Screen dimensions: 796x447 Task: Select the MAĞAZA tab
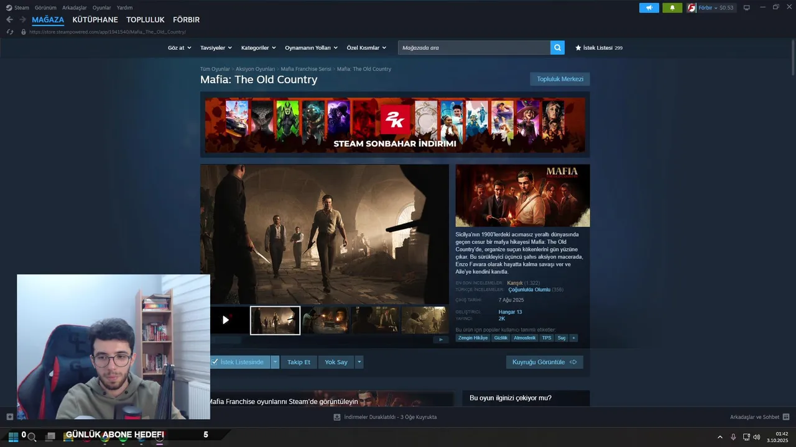[x=48, y=20]
